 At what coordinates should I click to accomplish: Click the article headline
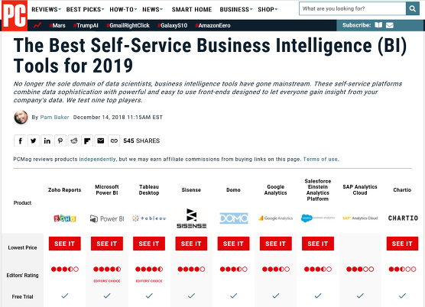coord(210,56)
